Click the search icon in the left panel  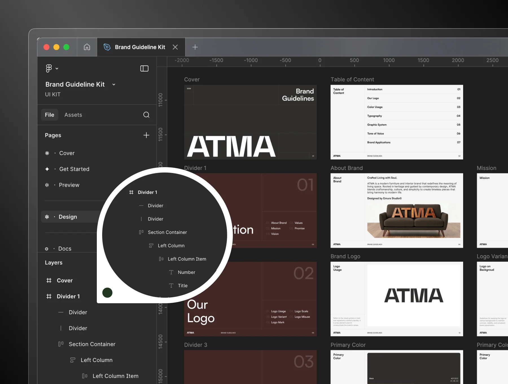(x=146, y=115)
